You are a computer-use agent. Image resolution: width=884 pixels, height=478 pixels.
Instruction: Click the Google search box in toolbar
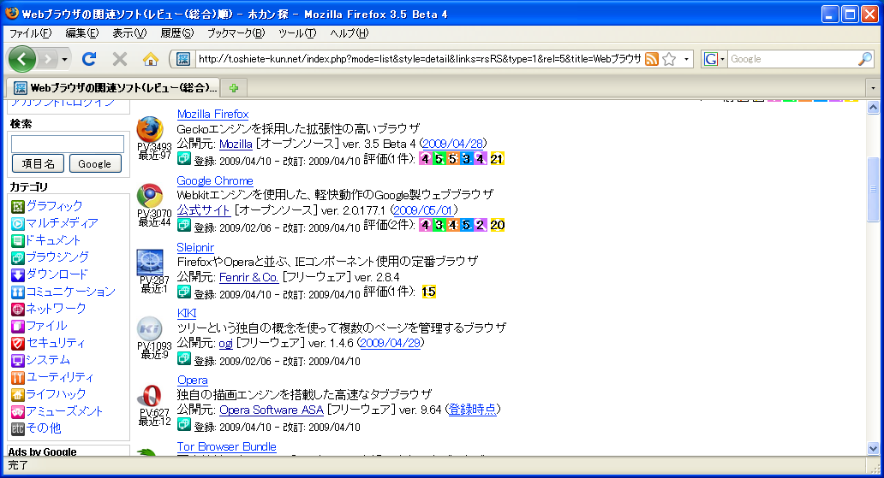pyautogui.click(x=792, y=58)
